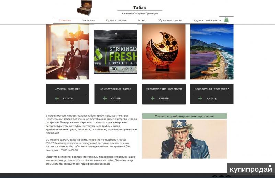
Task: Open the Купить оптом page
Action: (116, 20)
